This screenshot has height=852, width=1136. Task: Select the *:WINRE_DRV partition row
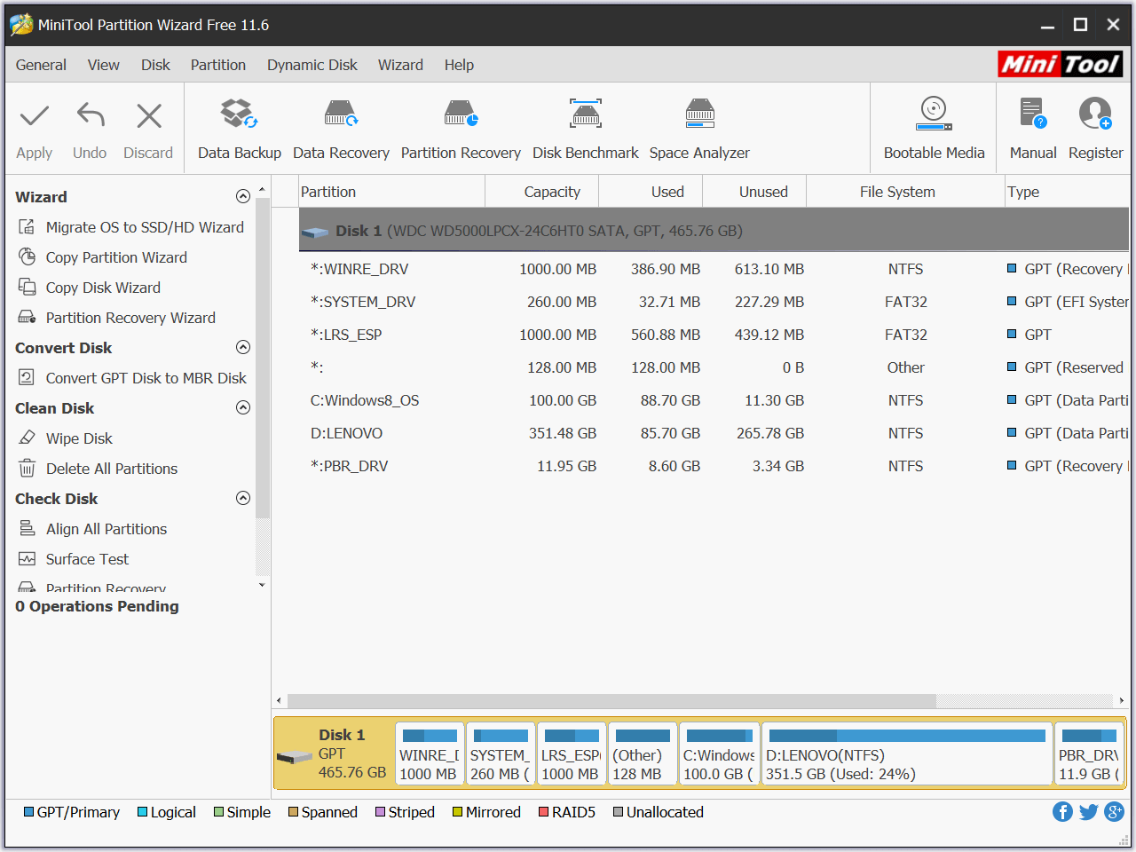pyautogui.click(x=714, y=269)
